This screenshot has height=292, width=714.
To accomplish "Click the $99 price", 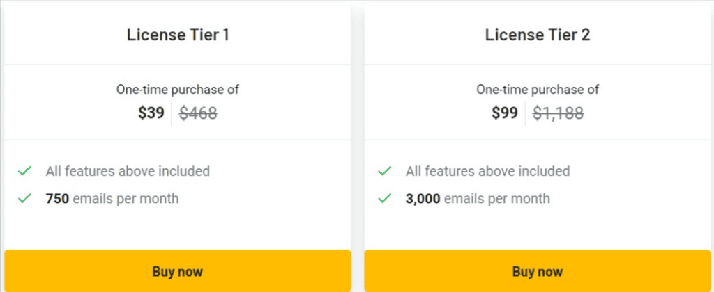I will click(x=505, y=113).
